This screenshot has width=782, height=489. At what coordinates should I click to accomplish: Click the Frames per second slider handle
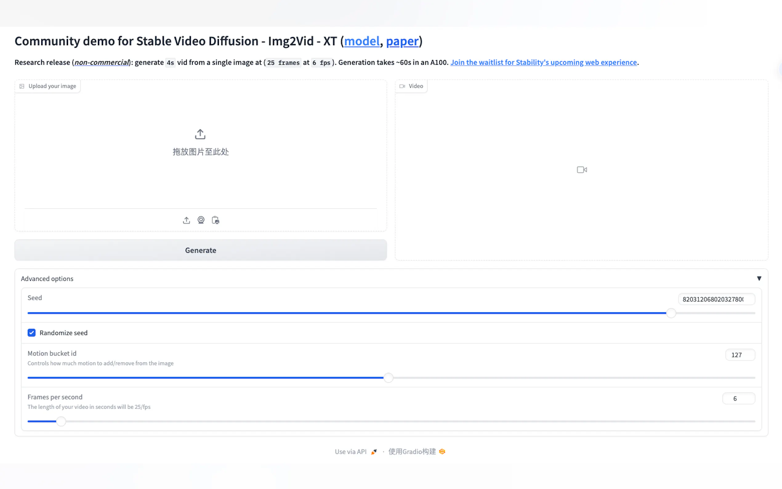(x=61, y=421)
